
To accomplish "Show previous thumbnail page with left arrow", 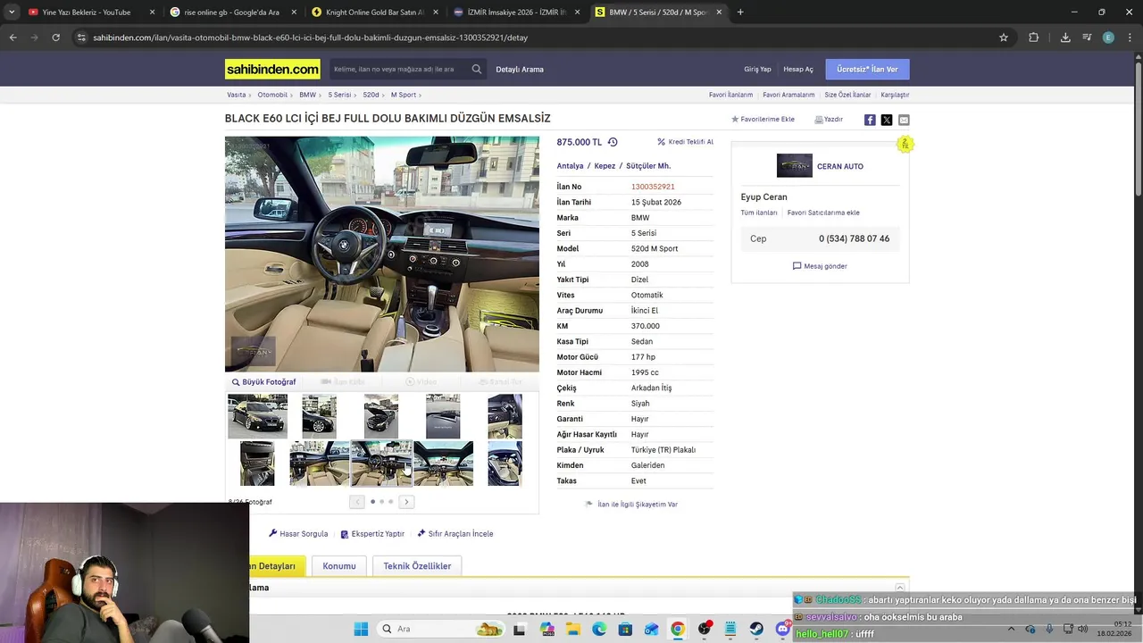I will [x=357, y=502].
